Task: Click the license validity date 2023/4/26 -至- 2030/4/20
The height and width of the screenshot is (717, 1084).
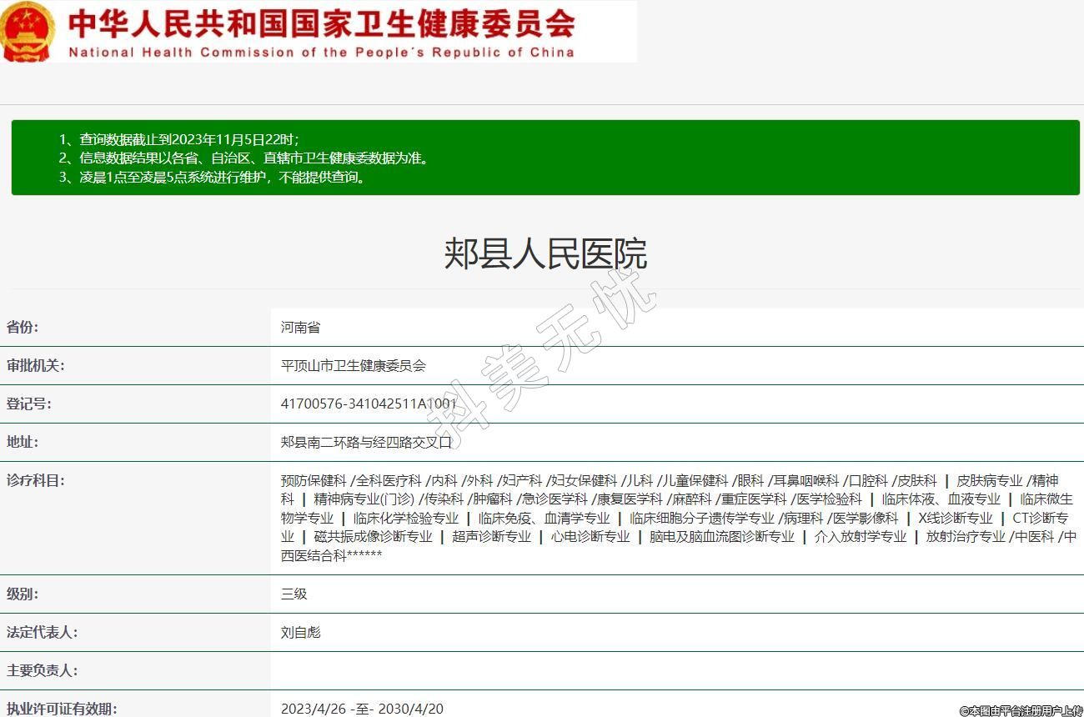Action: click(x=362, y=709)
